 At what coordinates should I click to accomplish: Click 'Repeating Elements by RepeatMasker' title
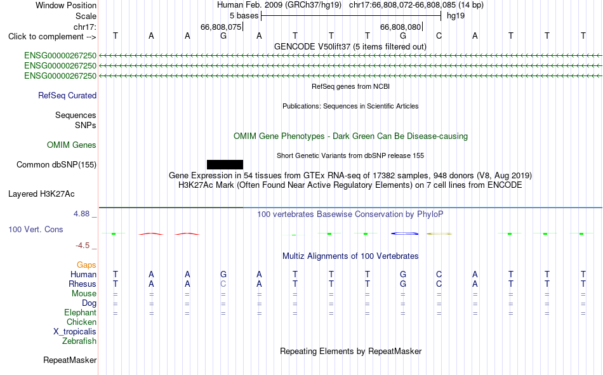(x=351, y=351)
